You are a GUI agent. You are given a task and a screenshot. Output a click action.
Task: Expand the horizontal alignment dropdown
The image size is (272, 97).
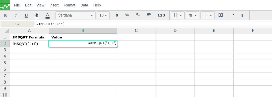click(192, 15)
